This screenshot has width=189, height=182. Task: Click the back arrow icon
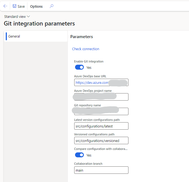coord(5,6)
